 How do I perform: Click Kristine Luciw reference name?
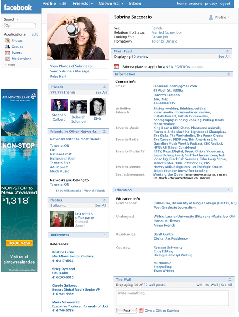(x=63, y=252)
